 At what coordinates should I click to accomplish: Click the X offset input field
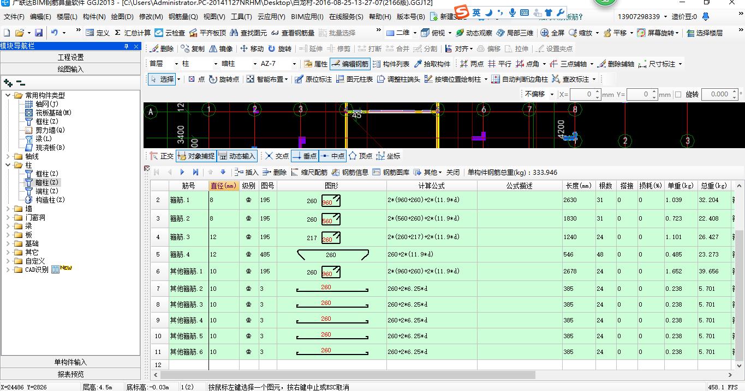point(585,94)
